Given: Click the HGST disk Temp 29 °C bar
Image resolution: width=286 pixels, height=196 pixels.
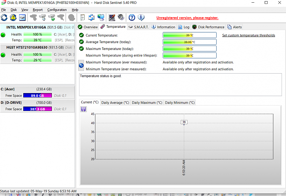Looking at the screenshot, I should pos(38,60).
